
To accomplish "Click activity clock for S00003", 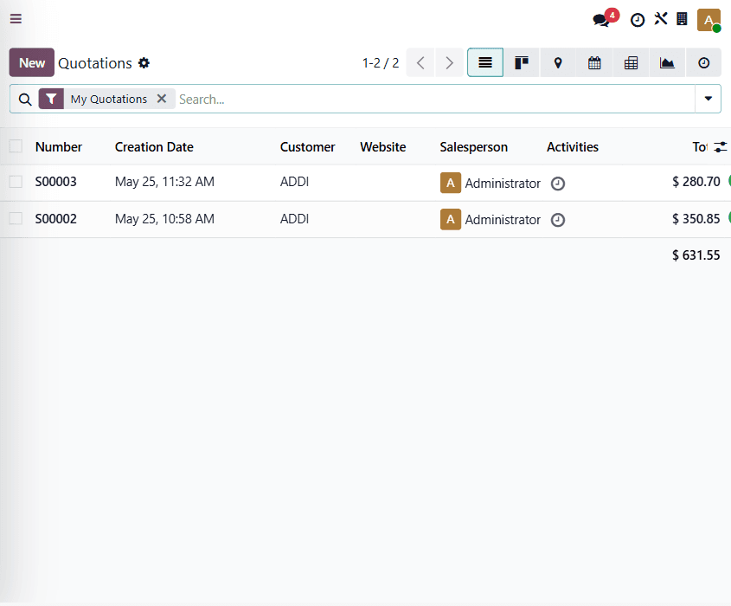I will (558, 184).
